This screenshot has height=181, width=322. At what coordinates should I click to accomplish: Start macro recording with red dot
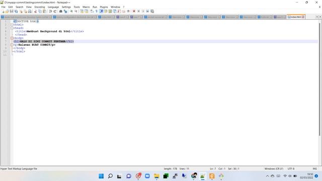pyautogui.click(x=134, y=11)
